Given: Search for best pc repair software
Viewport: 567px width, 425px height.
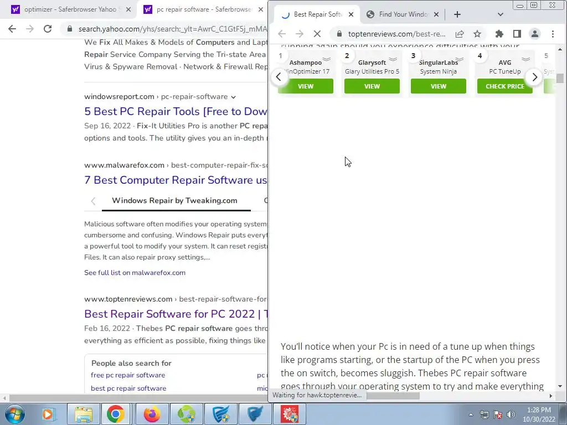Looking at the screenshot, I should coord(128,388).
